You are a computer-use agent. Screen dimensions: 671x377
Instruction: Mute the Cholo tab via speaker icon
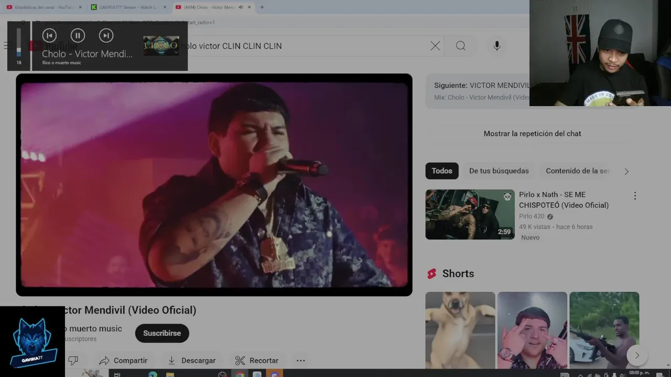click(x=241, y=7)
